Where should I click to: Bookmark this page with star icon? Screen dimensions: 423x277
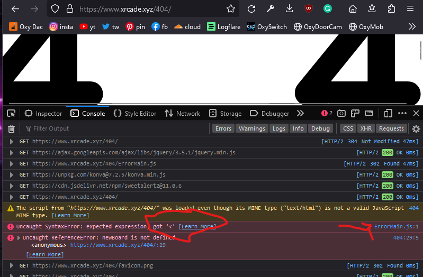(231, 9)
